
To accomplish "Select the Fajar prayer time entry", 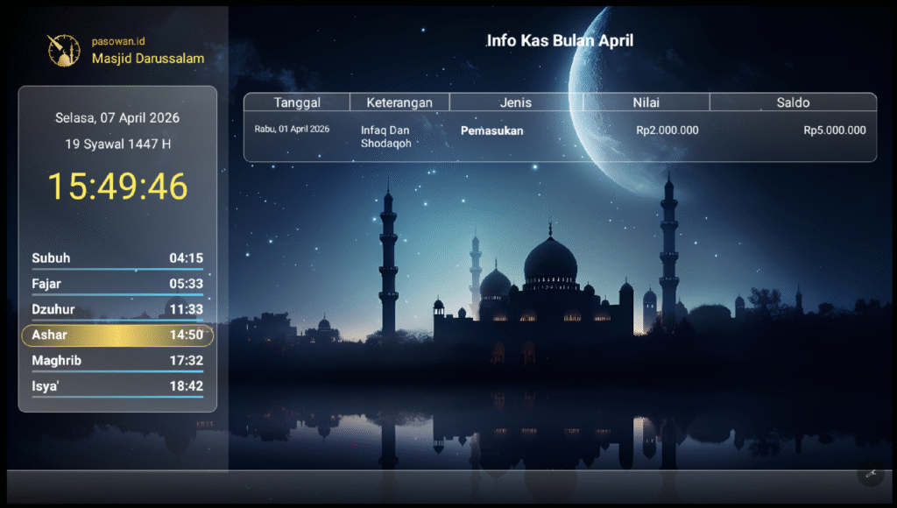I will tap(117, 283).
